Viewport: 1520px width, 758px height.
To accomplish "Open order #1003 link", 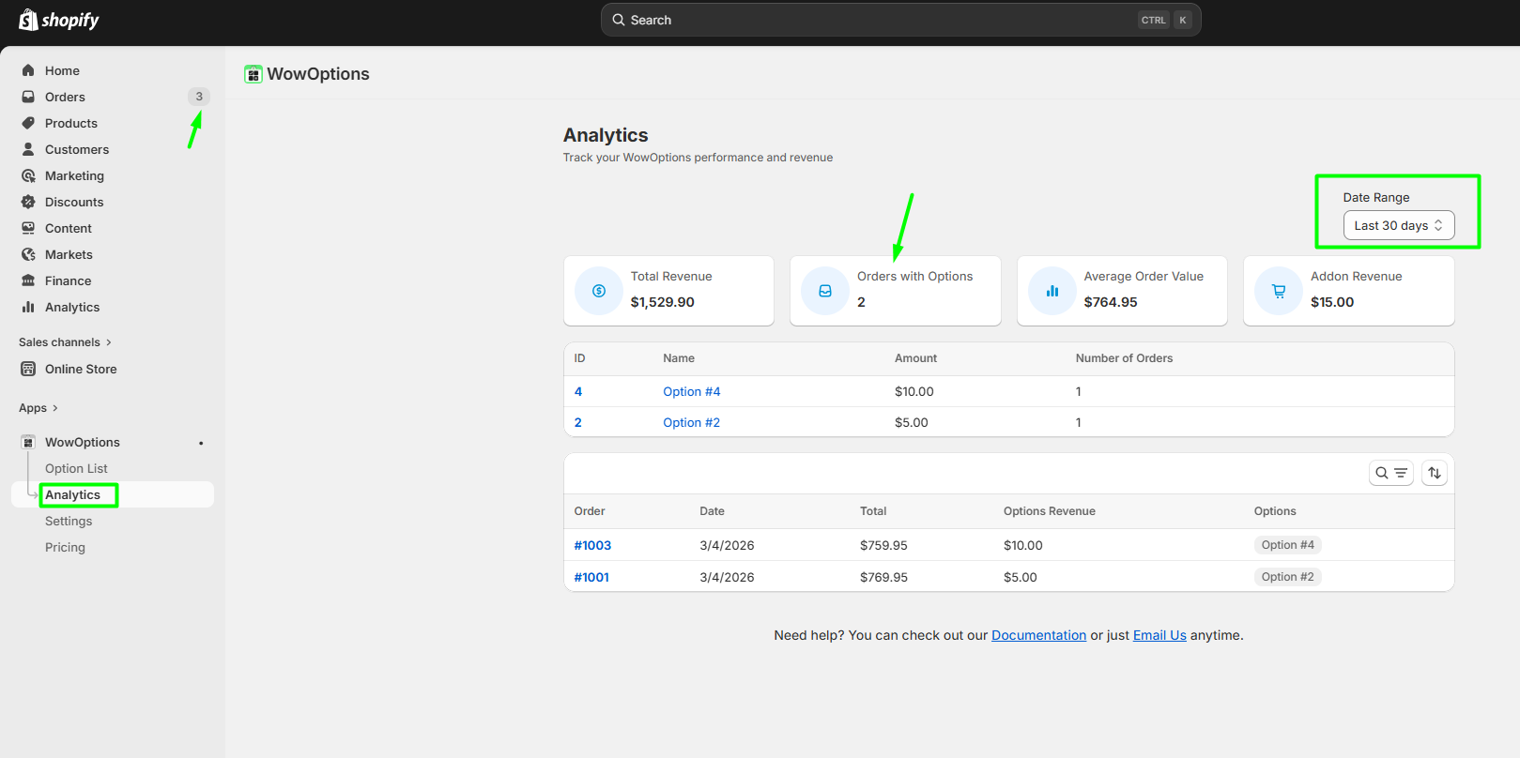I will point(592,545).
